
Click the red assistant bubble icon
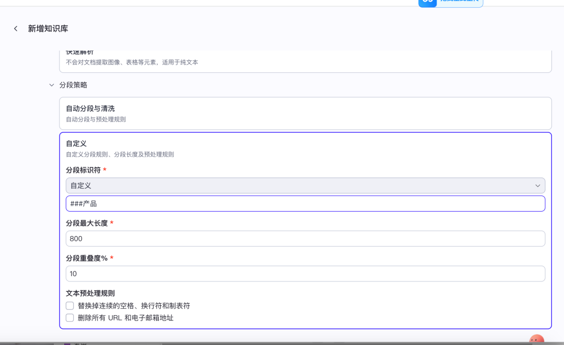tap(537, 339)
